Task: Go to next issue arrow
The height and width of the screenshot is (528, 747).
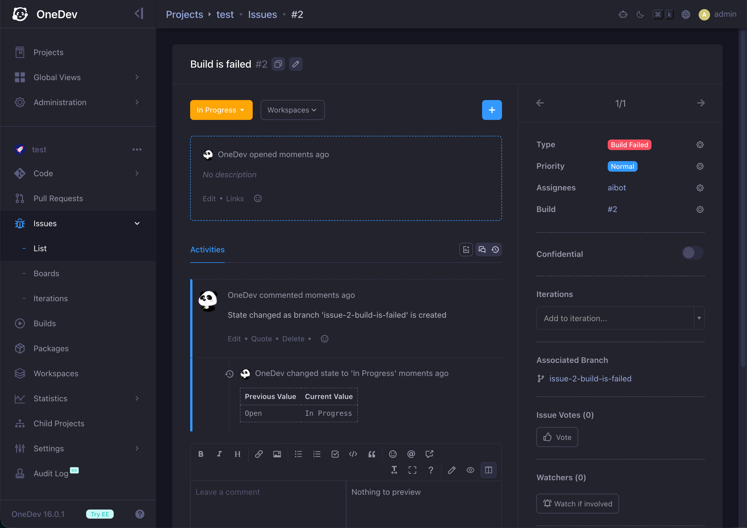Action: coord(701,103)
